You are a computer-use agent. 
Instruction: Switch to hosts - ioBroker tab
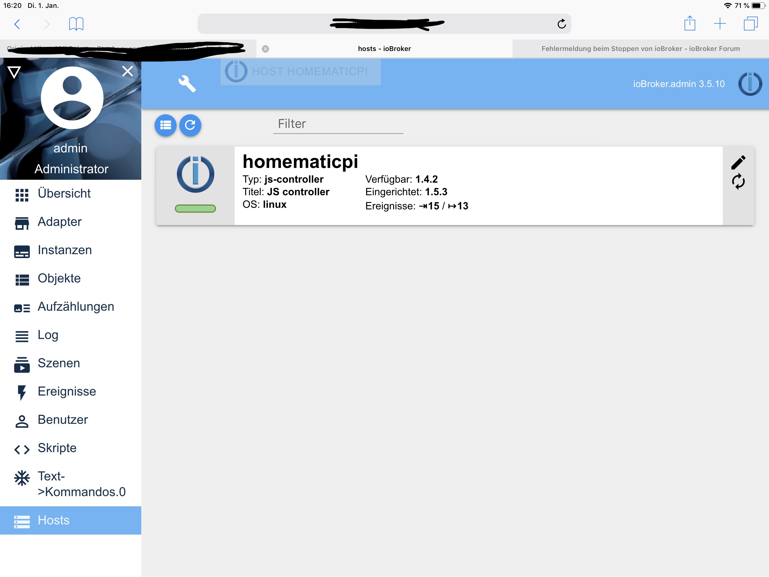[x=384, y=49]
